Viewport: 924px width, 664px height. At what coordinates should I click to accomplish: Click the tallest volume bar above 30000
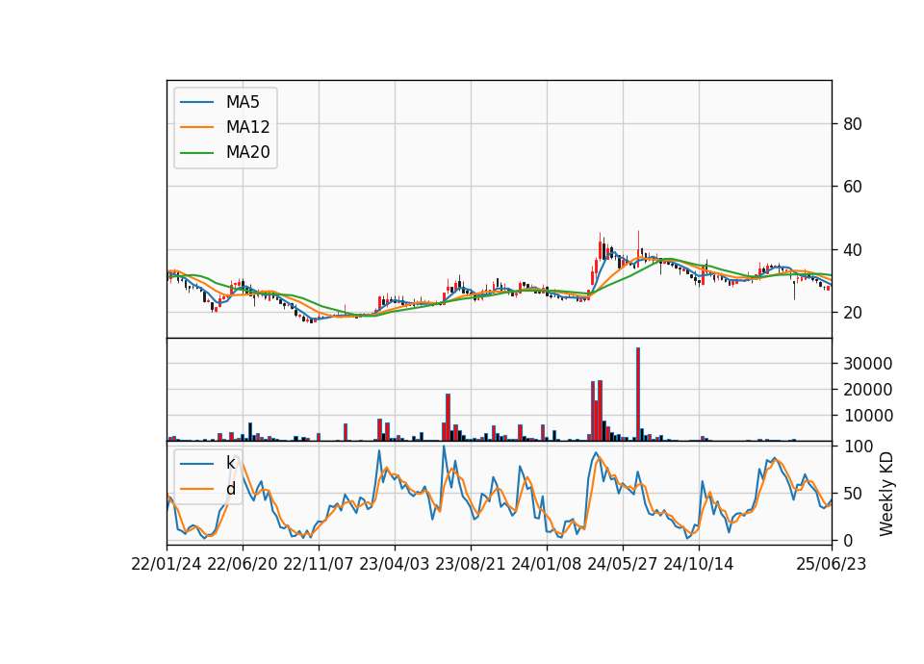coord(638,395)
